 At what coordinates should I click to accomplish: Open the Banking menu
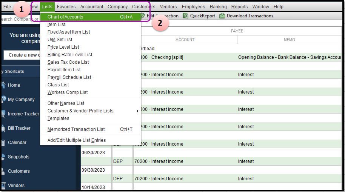[x=218, y=7]
